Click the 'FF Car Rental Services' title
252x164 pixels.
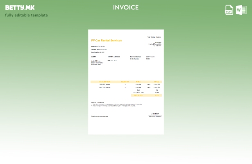click(106, 41)
